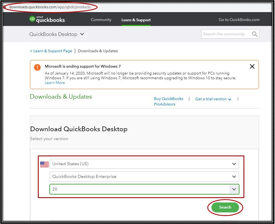The height and width of the screenshot is (224, 275).
Task: Select the Learn & Support tab
Action: coord(136,20)
